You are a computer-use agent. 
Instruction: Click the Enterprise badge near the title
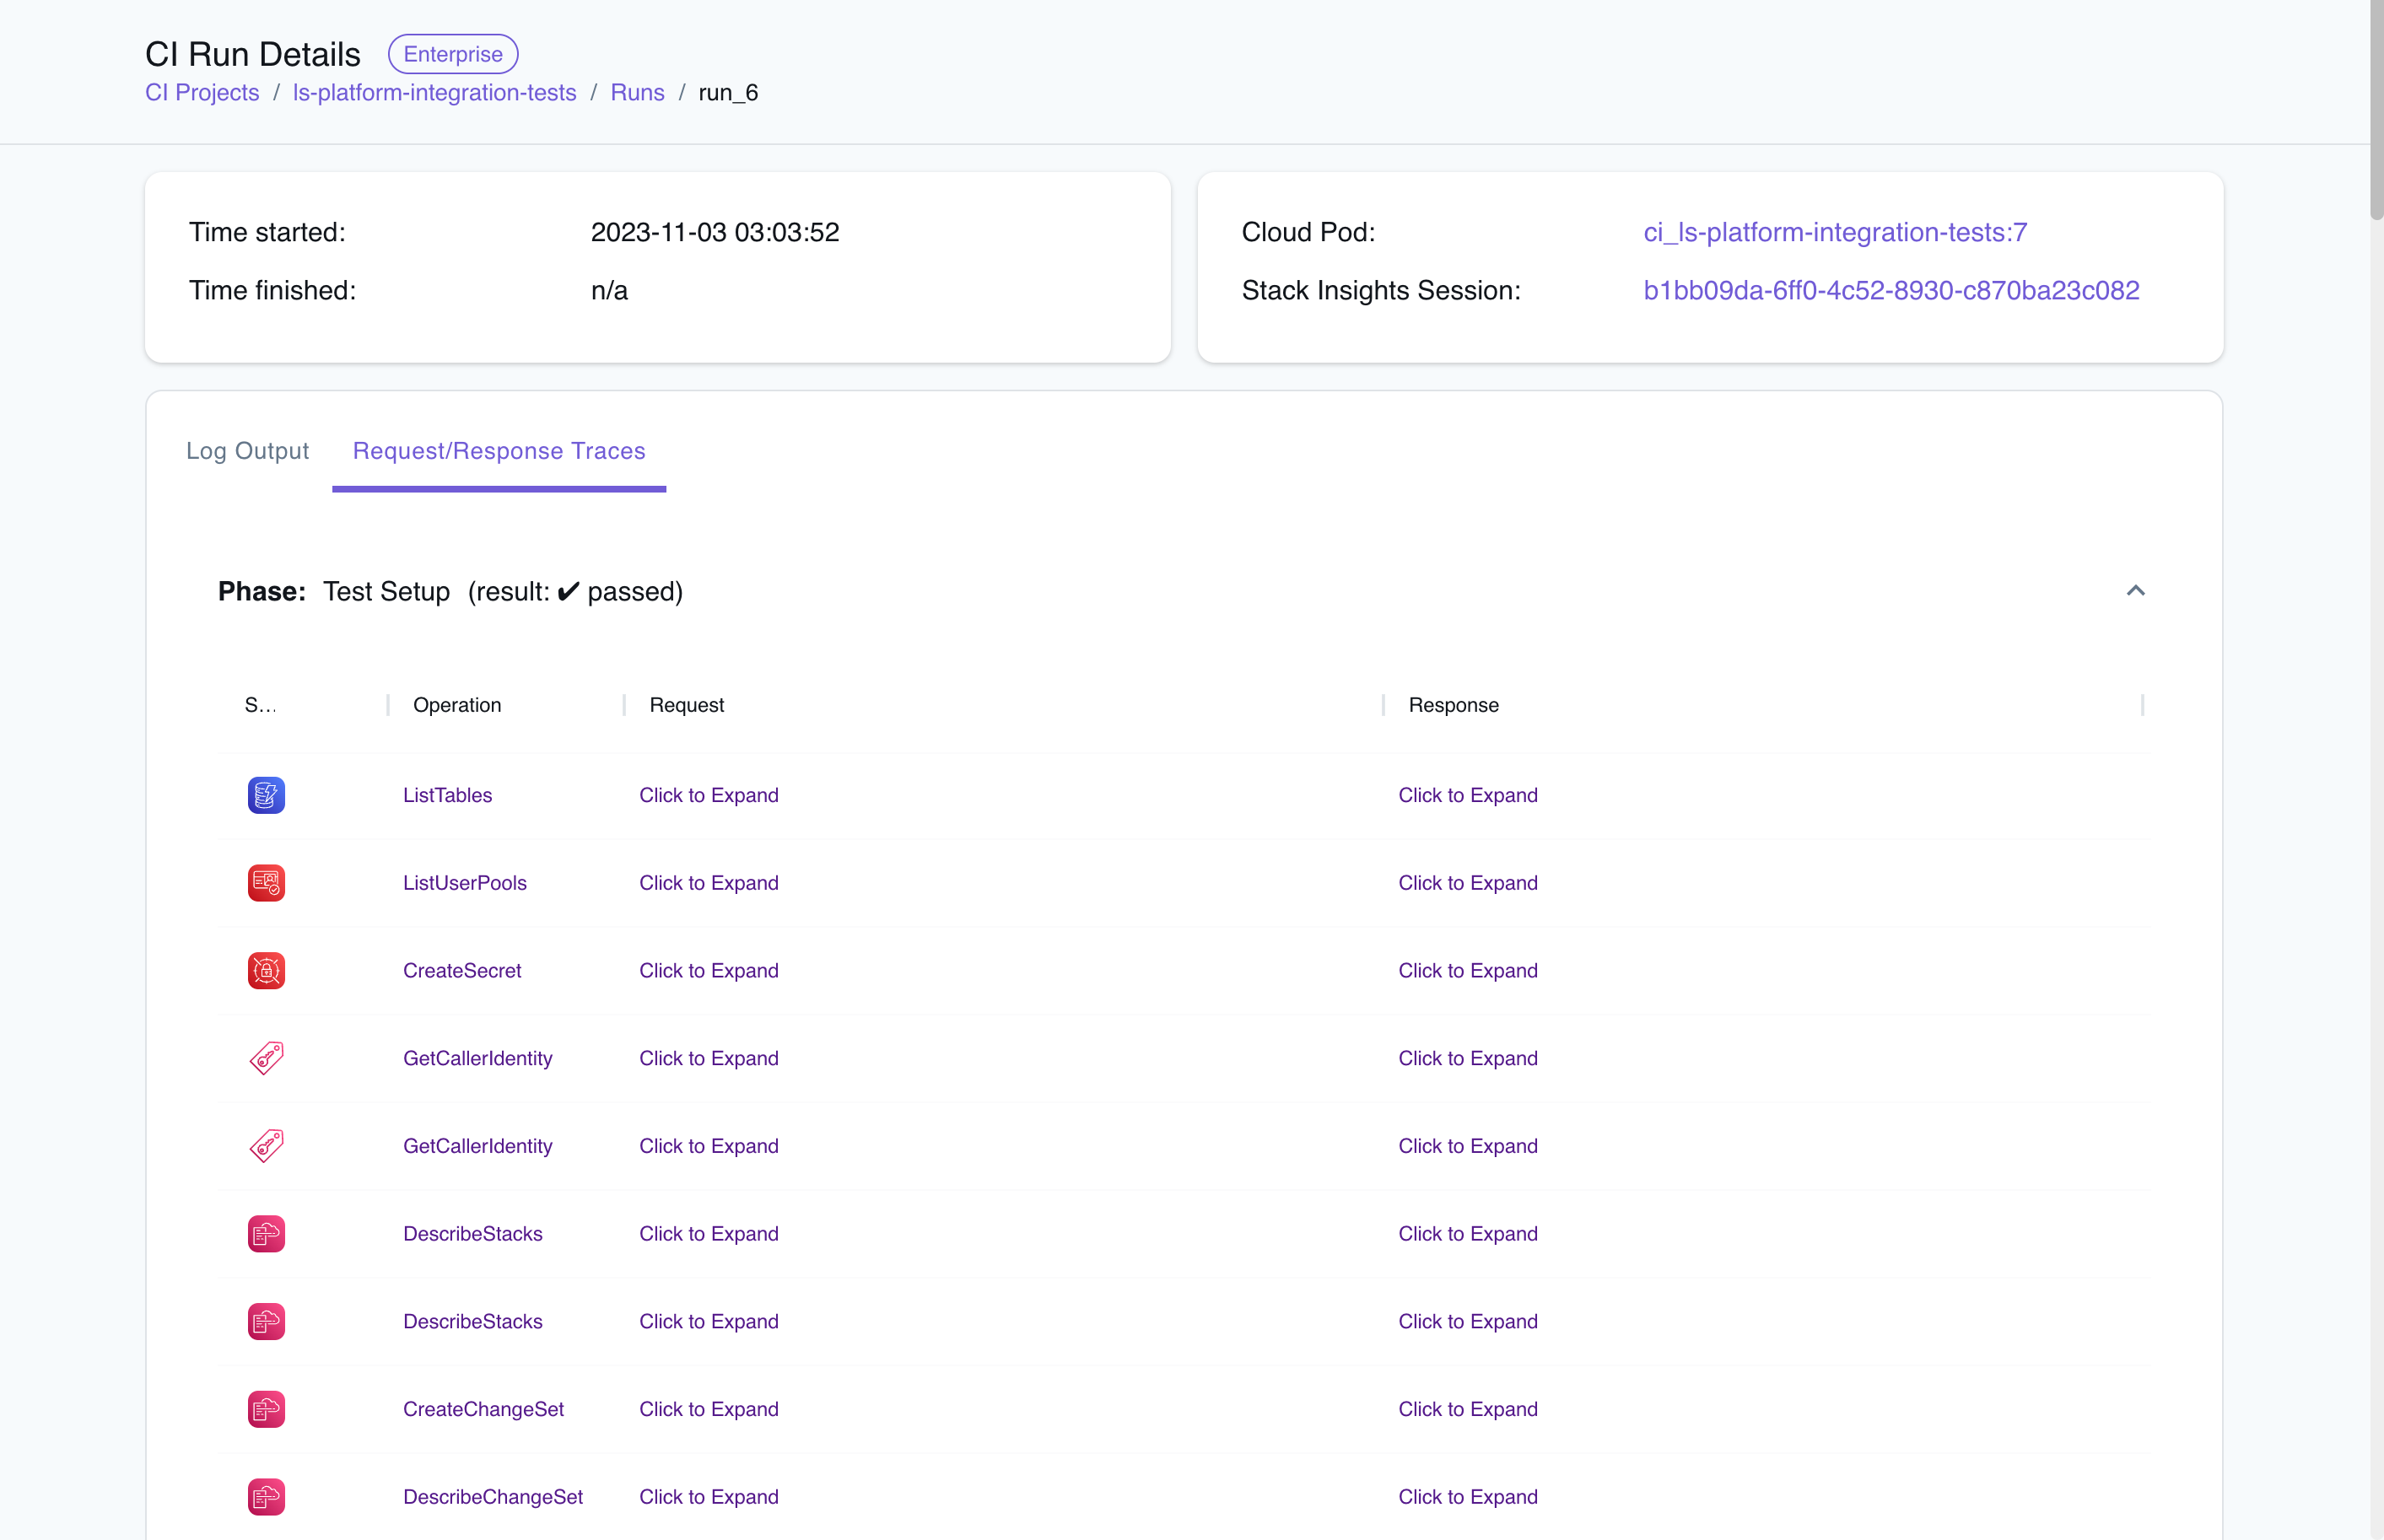click(x=452, y=53)
